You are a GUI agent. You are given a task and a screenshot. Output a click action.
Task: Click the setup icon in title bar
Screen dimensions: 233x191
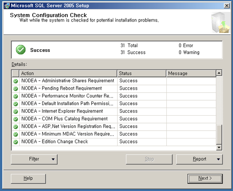click(x=7, y=6)
